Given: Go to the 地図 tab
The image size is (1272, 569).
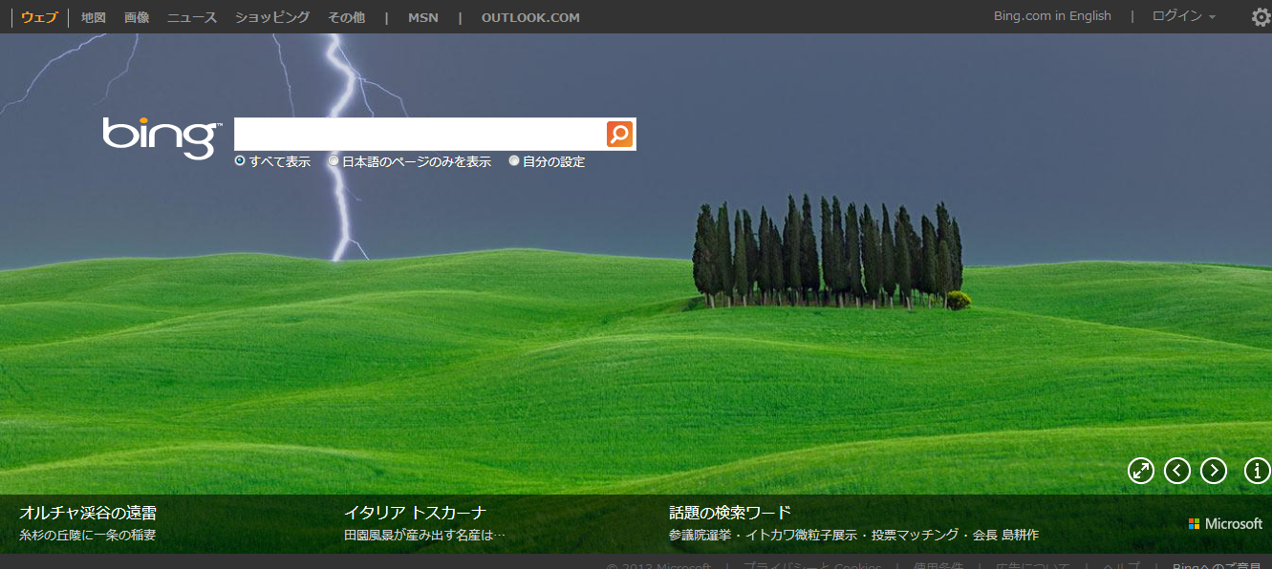Looking at the screenshot, I should [94, 17].
